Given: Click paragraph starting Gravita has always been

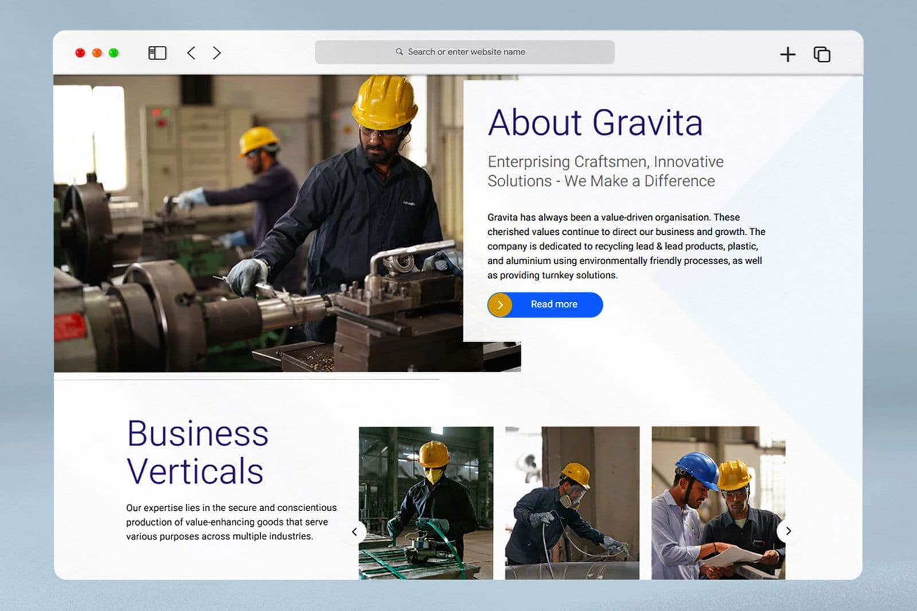Looking at the screenshot, I should coord(626,246).
